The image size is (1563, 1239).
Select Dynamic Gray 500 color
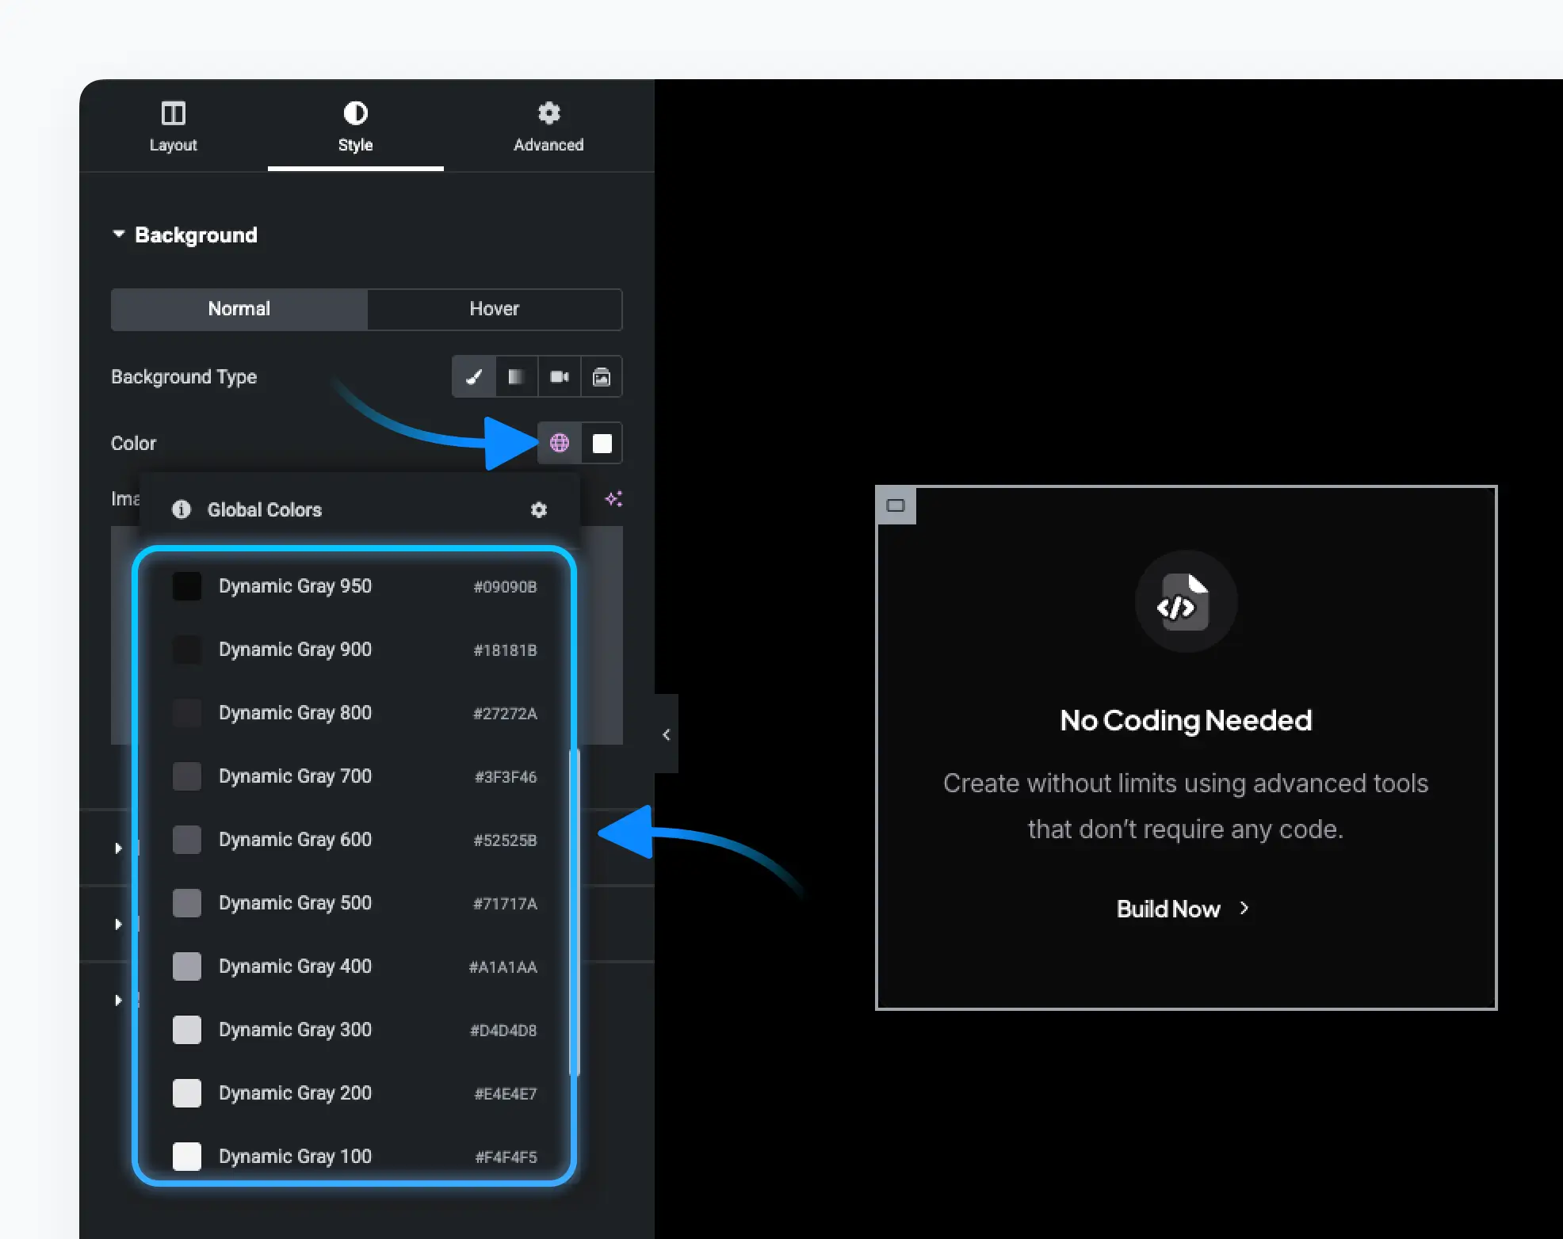[x=355, y=903]
